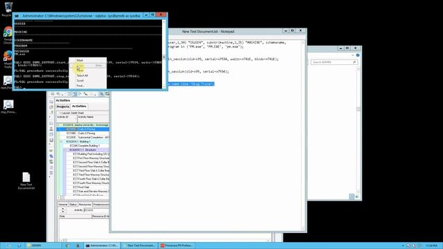Click the Primavera zoom toolbar icon
443x249 pixels.
pyautogui.click(x=101, y=94)
